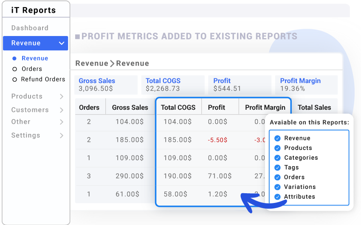The image size is (361, 225).
Task: Expand the Settings menu chevron
Action: click(62, 136)
